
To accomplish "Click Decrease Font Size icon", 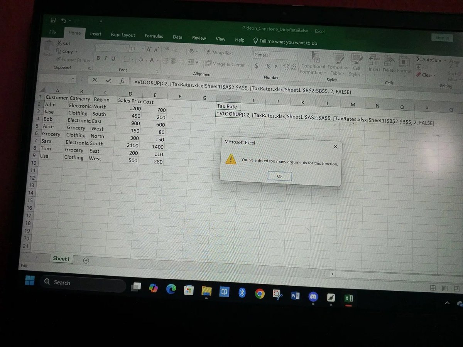I will (x=157, y=50).
